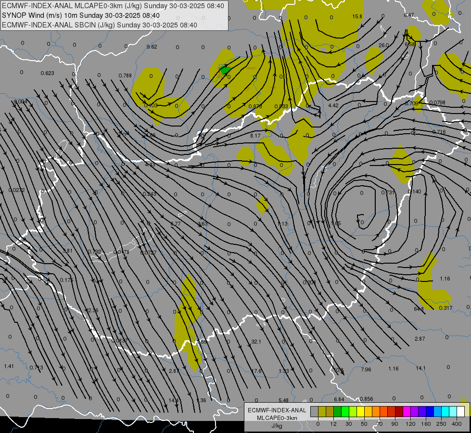Select the station value 0.713

[37, 368]
